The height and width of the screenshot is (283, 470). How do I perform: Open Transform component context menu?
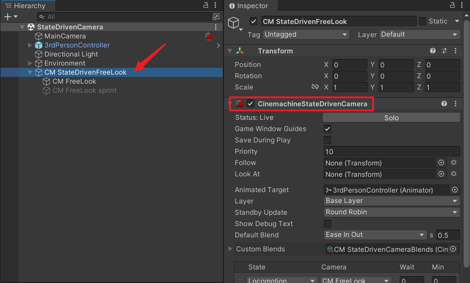pyautogui.click(x=455, y=51)
